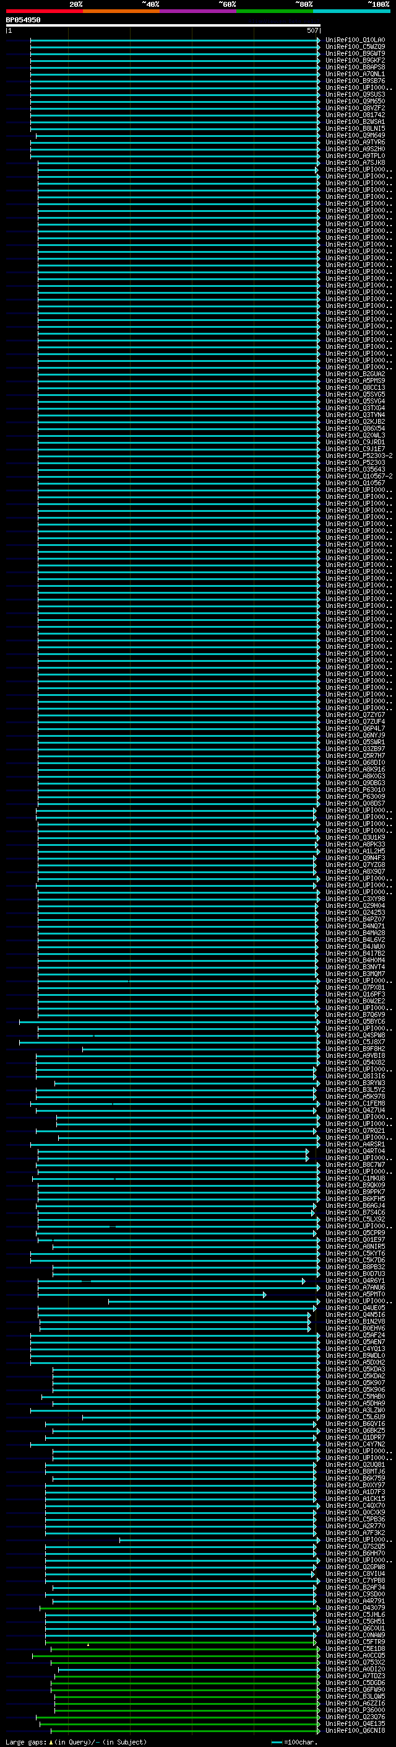Click the query name BP054950
The image size is (396, 1747).
pyautogui.click(x=23, y=20)
